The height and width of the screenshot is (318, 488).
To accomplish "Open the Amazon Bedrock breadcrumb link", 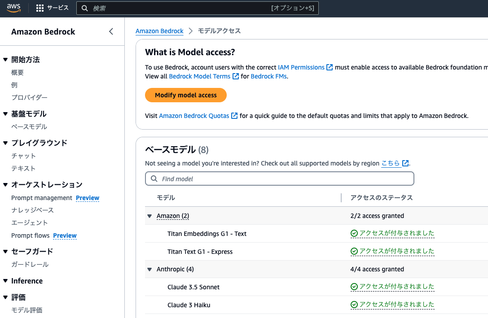I will [159, 30].
